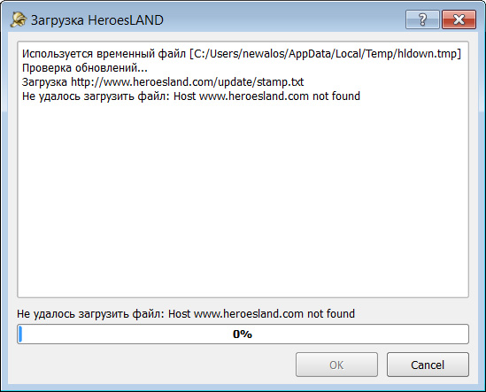
Task: Click the HeroesLAND helmet icon in title bar
Action: tap(18, 19)
